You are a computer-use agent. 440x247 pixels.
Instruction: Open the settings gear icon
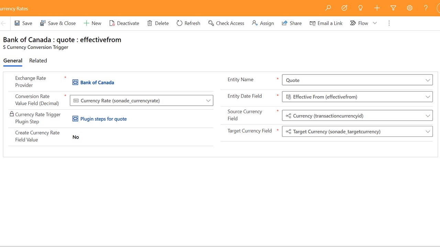[409, 8]
